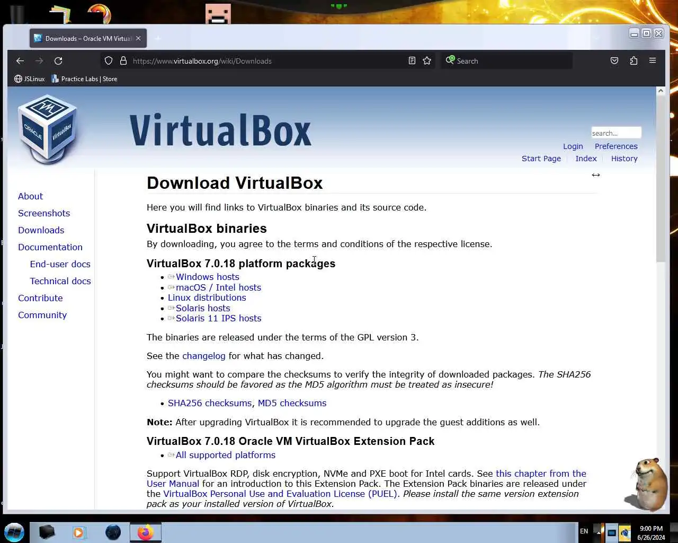Viewport: 678px width, 543px height.
Task: Go to Start Page link
Action: coord(541,159)
